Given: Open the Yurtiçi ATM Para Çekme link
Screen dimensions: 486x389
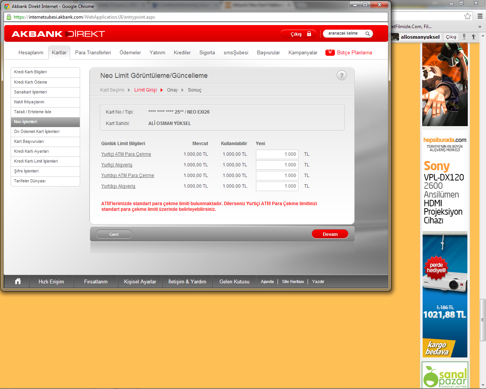Looking at the screenshot, I should click(126, 154).
